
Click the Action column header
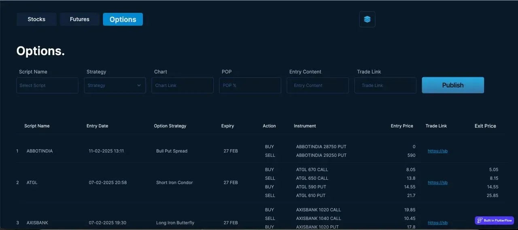[269, 126]
